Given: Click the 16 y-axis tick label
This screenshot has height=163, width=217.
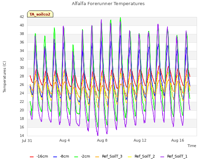Looking at the screenshot, I should pyautogui.click(x=22, y=127).
